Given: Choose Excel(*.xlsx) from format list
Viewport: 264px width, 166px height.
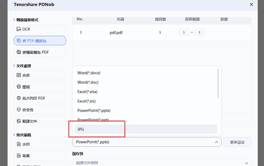Looking at the screenshot, I should 146,92.
